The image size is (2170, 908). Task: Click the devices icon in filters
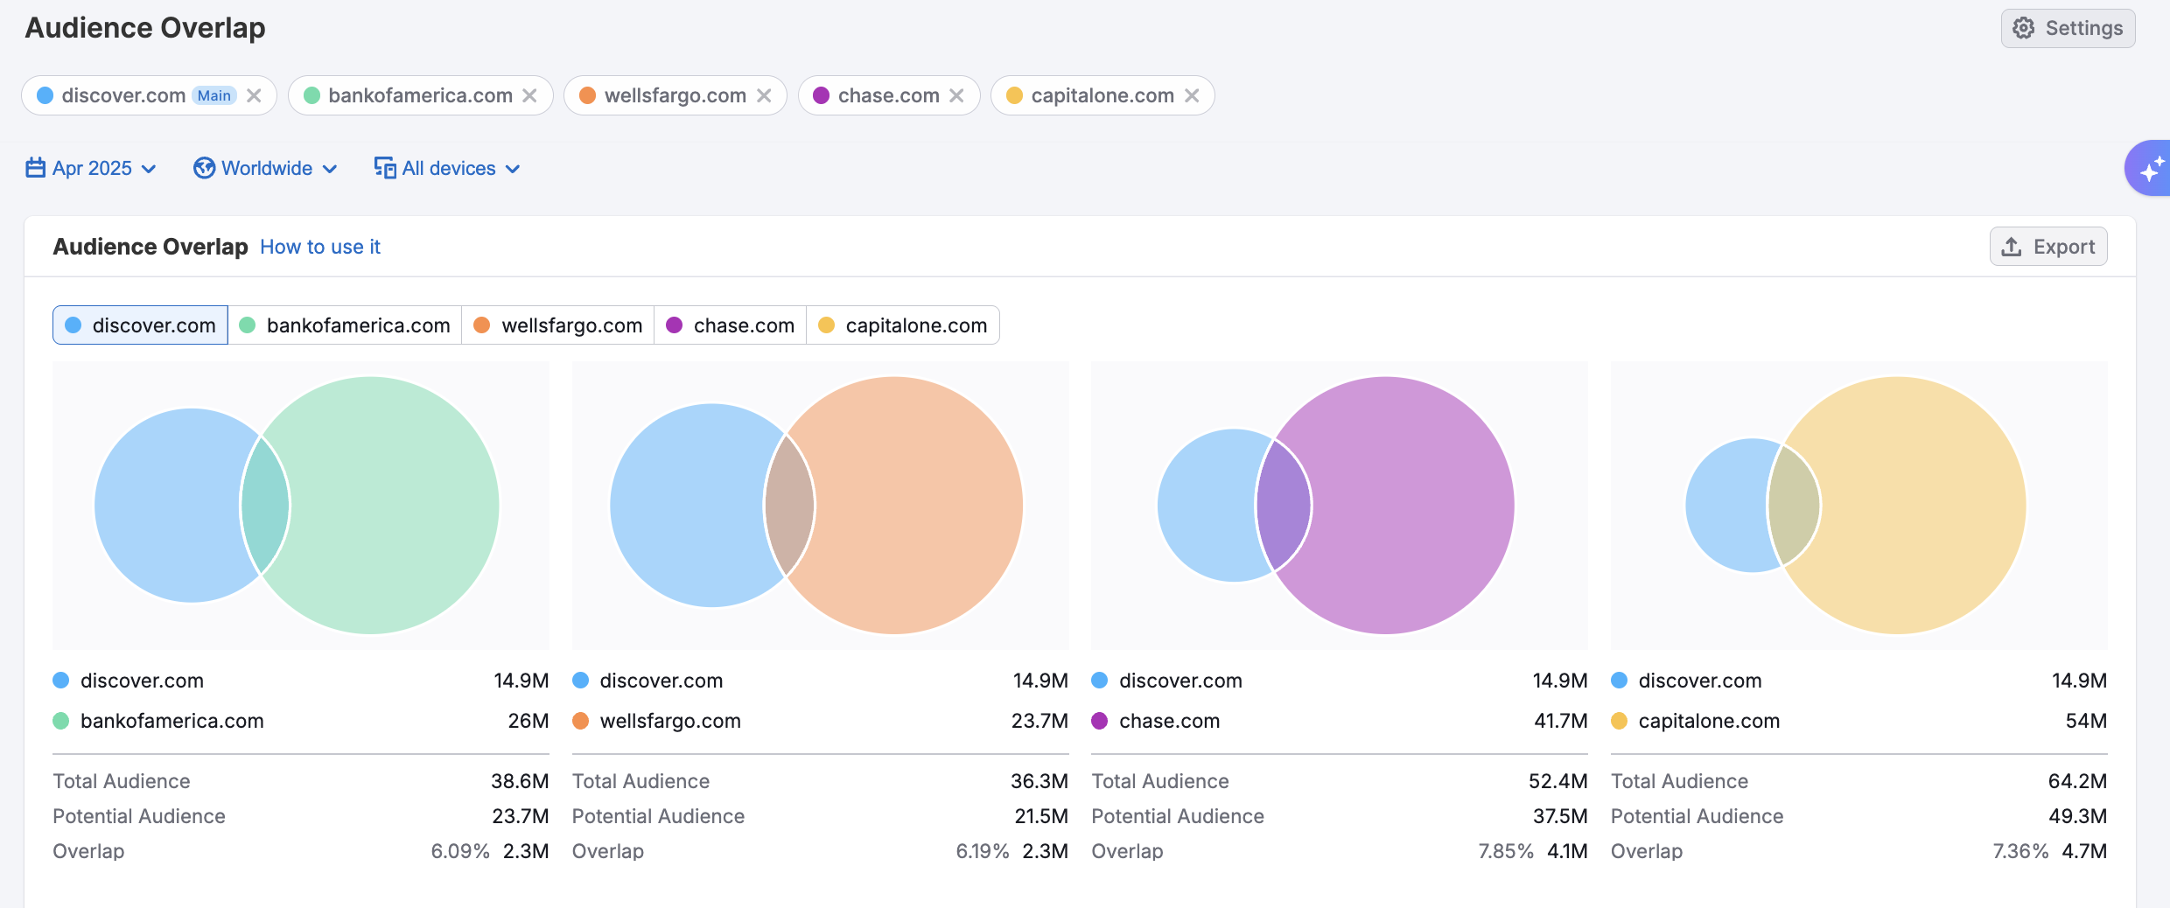tap(384, 168)
